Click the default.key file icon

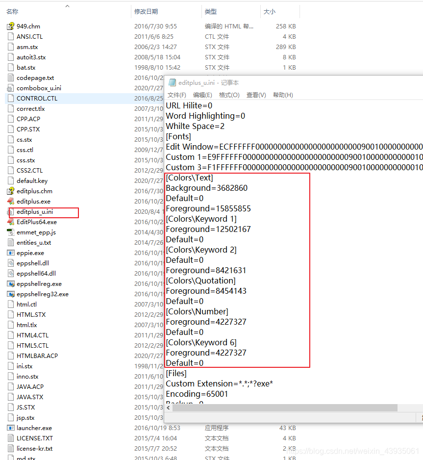click(x=11, y=180)
